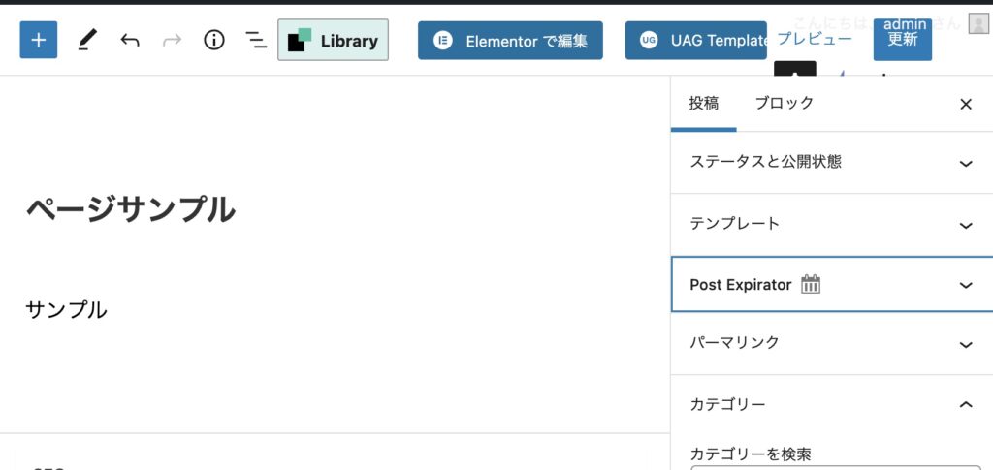The height and width of the screenshot is (470, 993).
Task: Expand the パーマリンク panel
Action: 965,344
